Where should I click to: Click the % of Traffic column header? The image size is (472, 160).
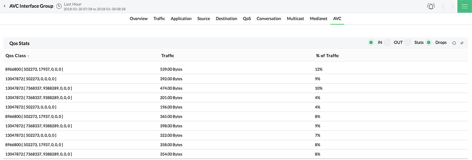[x=328, y=56]
